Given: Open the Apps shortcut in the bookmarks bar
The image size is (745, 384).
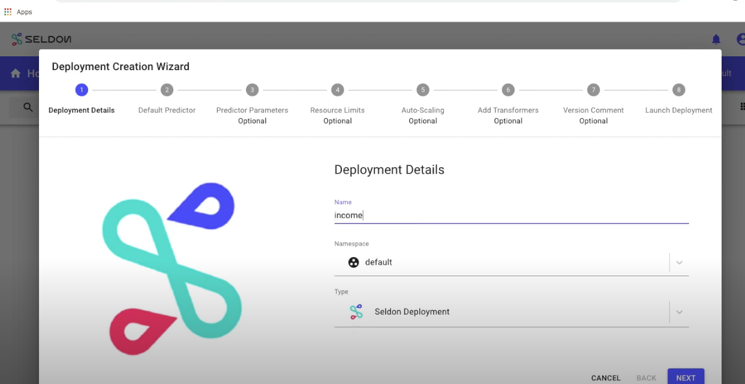Looking at the screenshot, I should 18,11.
